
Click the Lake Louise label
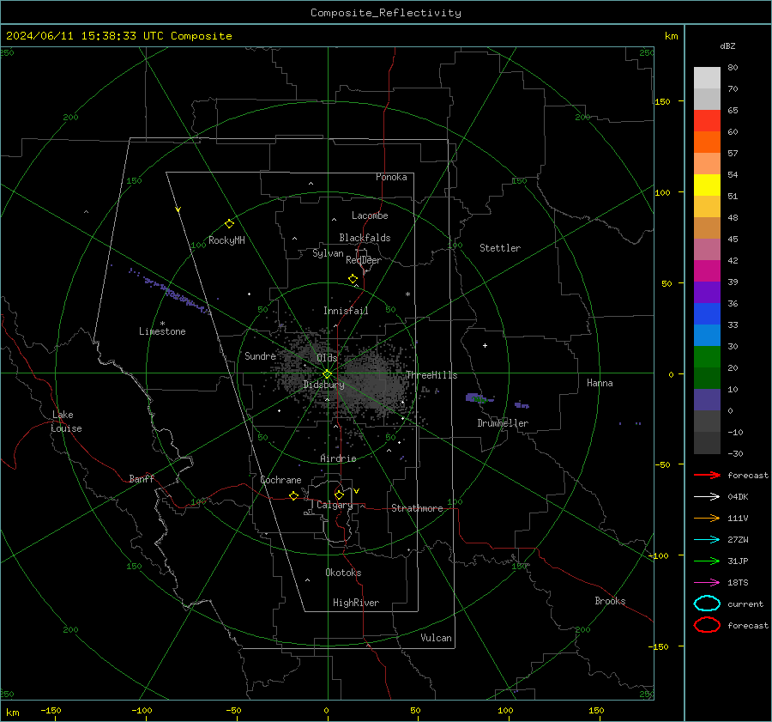[66, 422]
